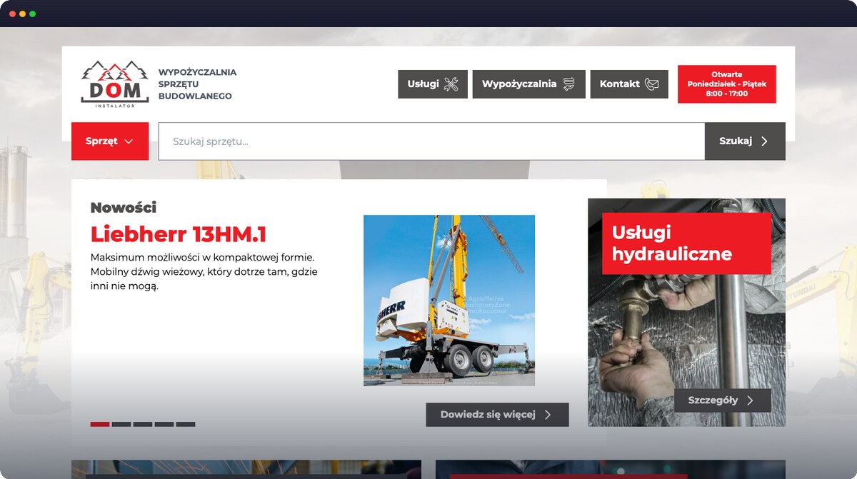Click the Nowości heading
The image size is (857, 479).
[124, 208]
